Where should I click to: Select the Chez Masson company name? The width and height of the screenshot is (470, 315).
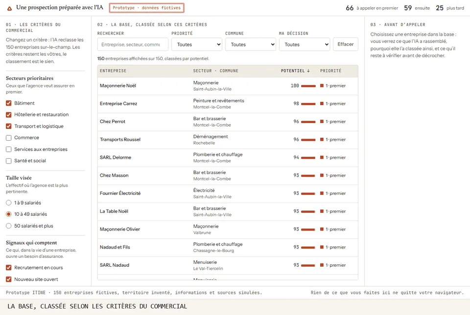114,175
